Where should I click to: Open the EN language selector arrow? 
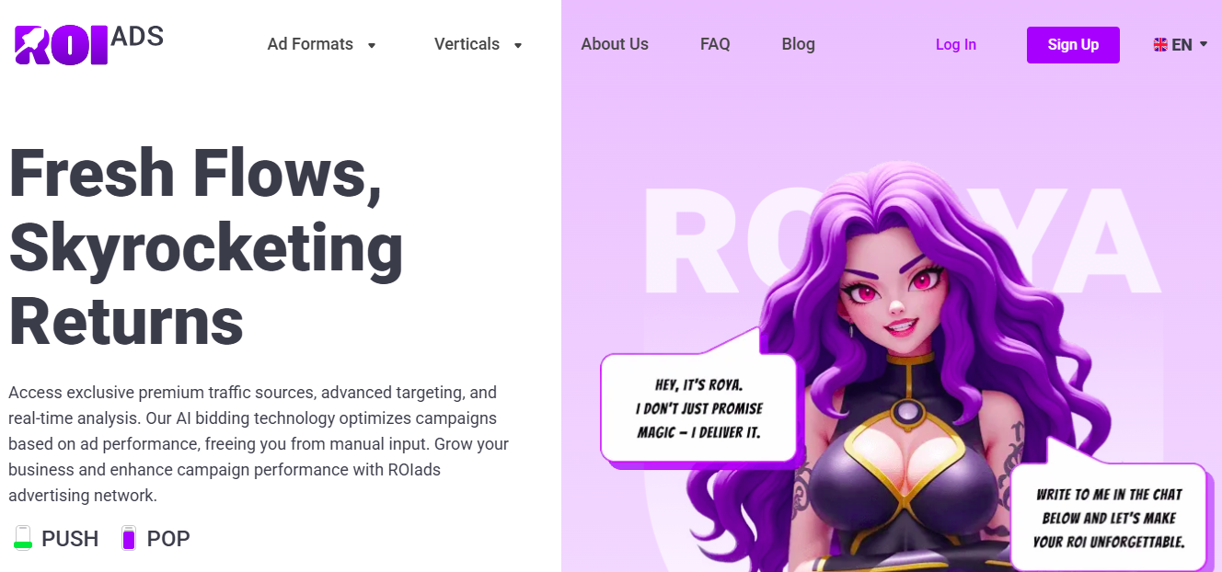point(1204,44)
